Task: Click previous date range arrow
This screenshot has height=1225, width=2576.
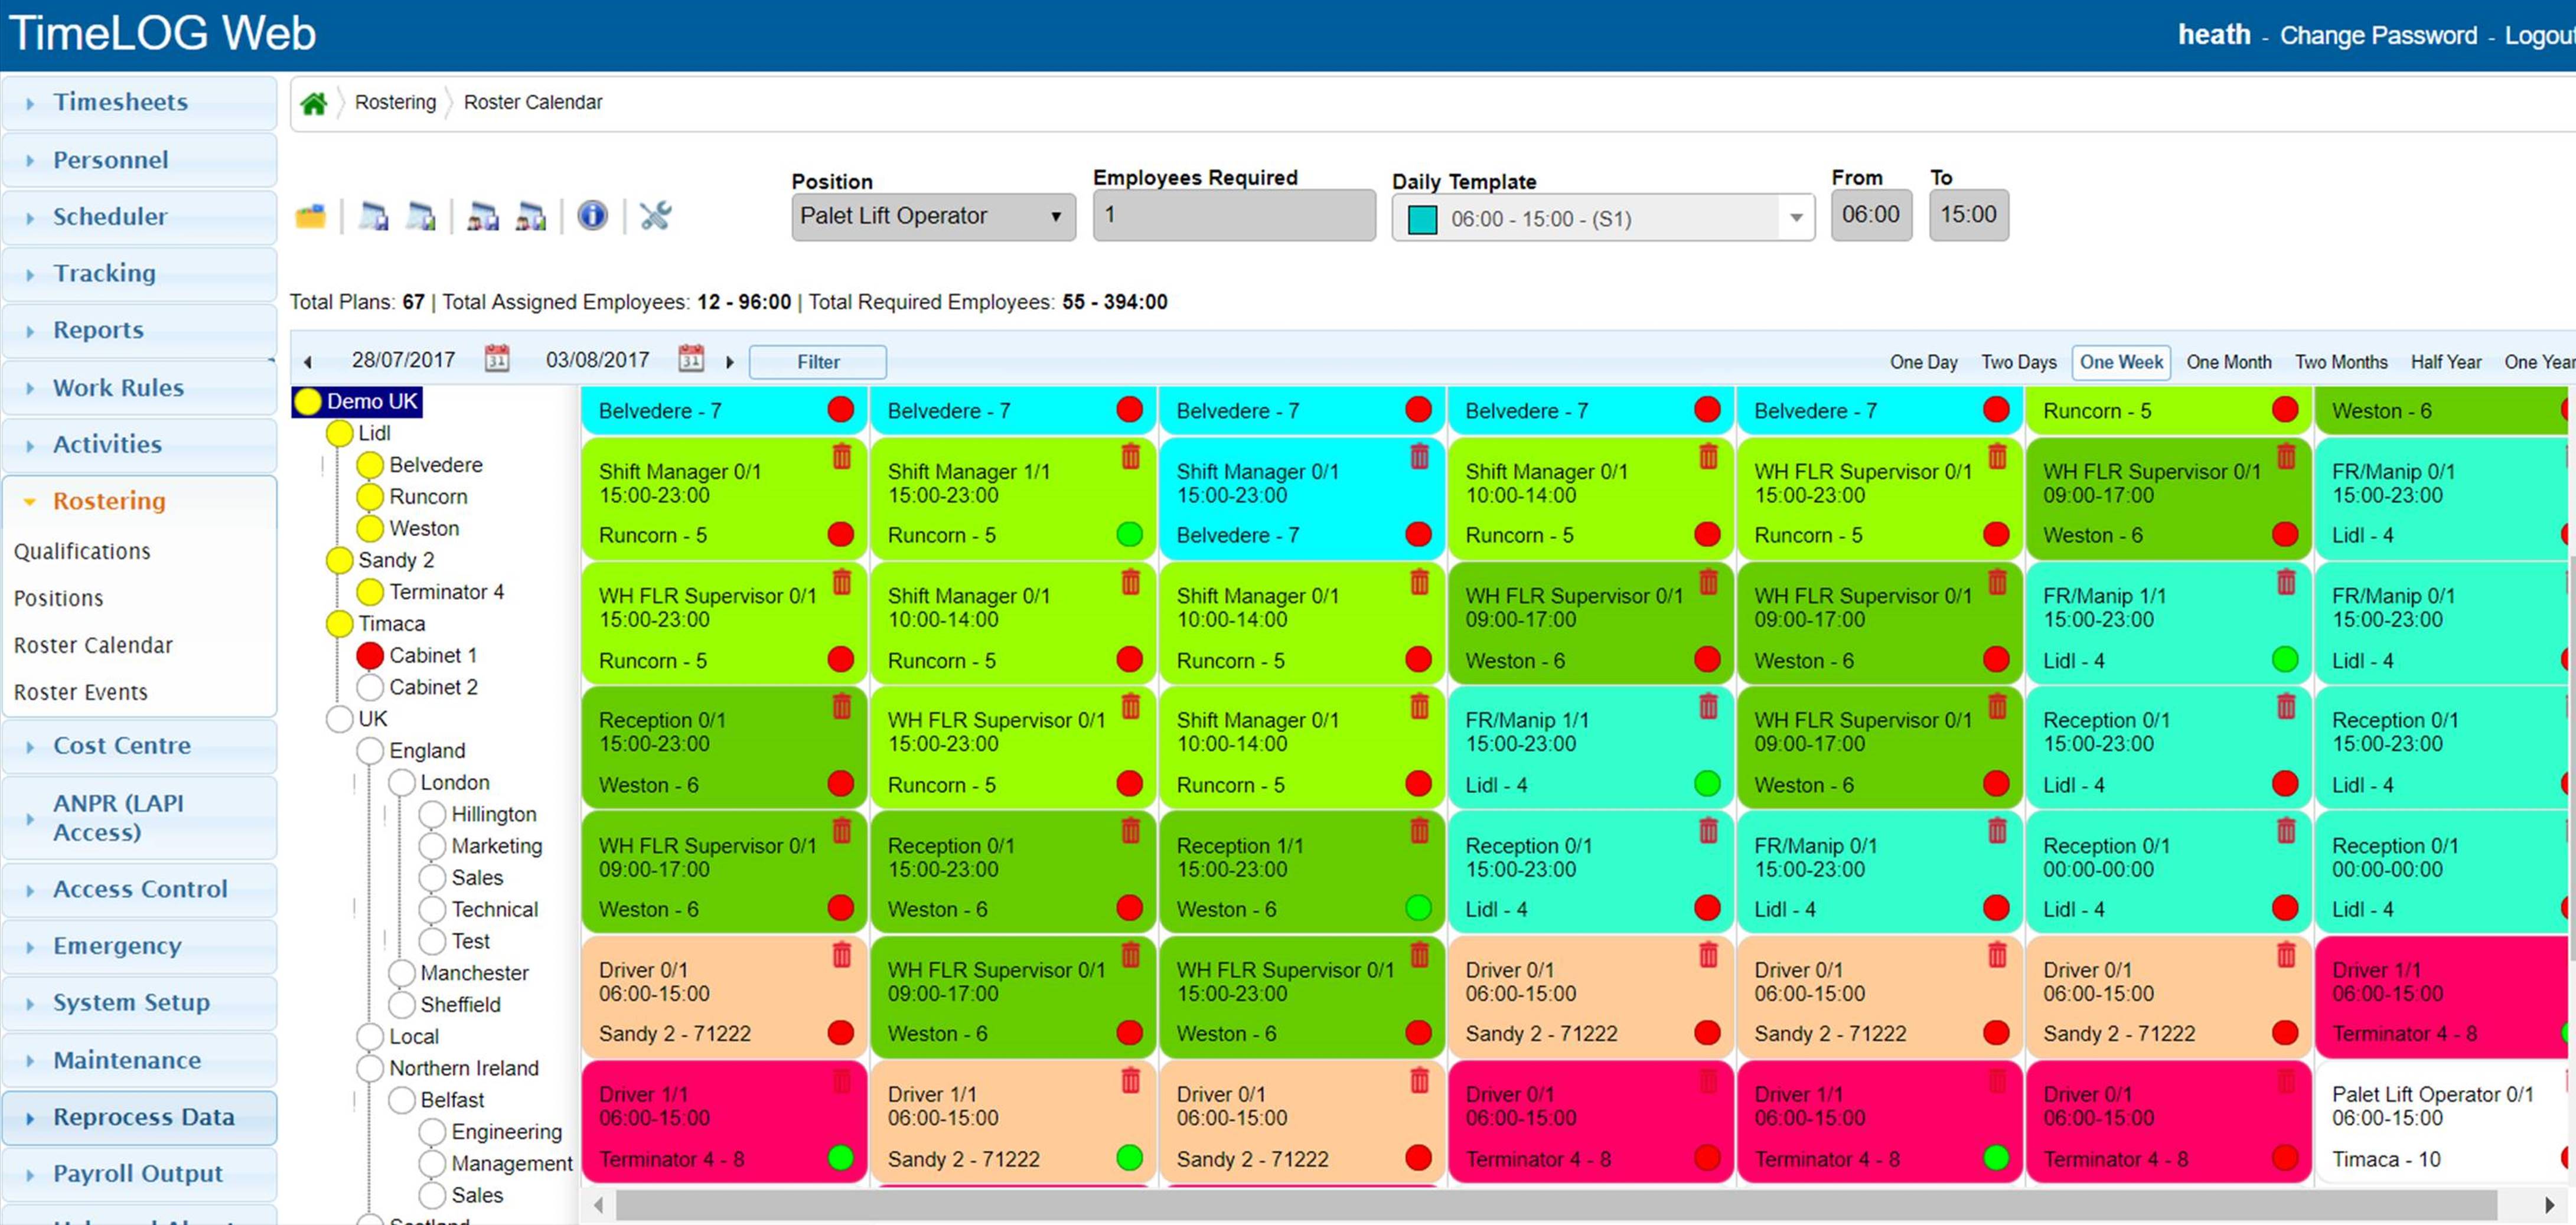Action: [x=308, y=362]
